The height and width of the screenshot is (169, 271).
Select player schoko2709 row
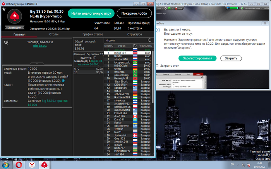[x=127, y=94]
